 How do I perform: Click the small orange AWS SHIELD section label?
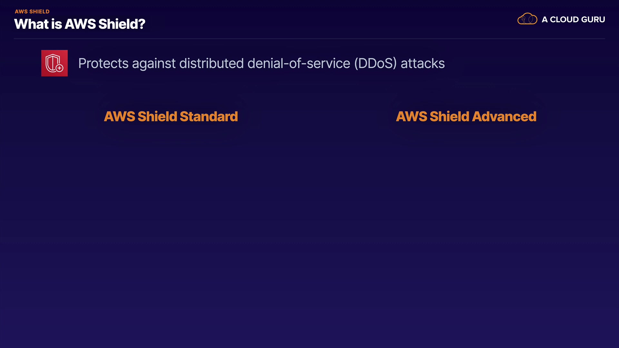tap(32, 12)
